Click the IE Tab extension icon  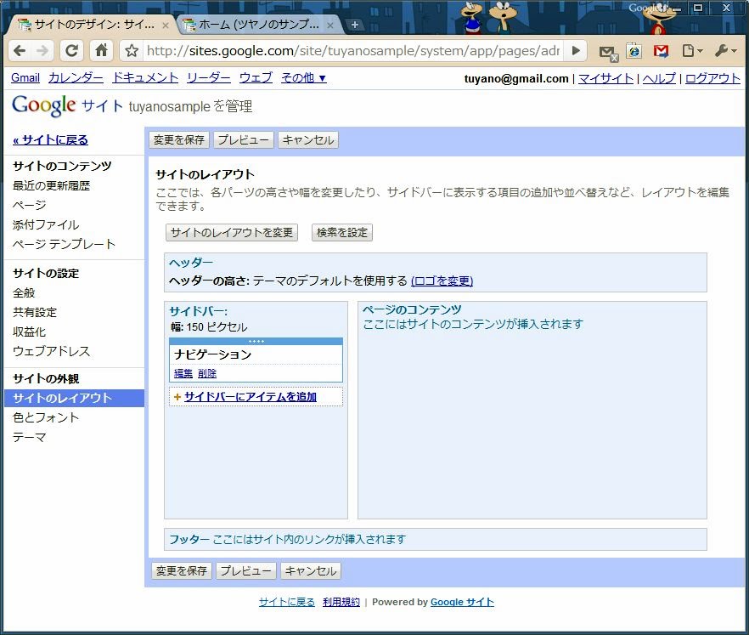[634, 51]
